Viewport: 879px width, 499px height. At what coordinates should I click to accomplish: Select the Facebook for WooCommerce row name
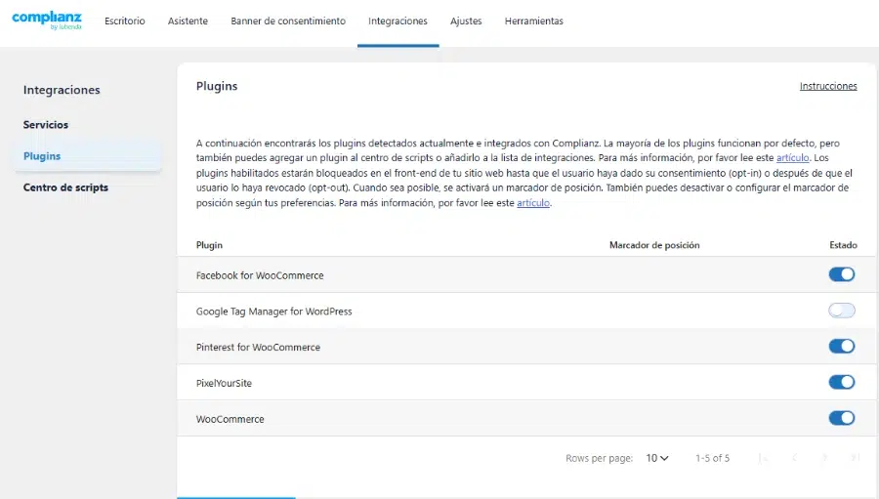[260, 275]
